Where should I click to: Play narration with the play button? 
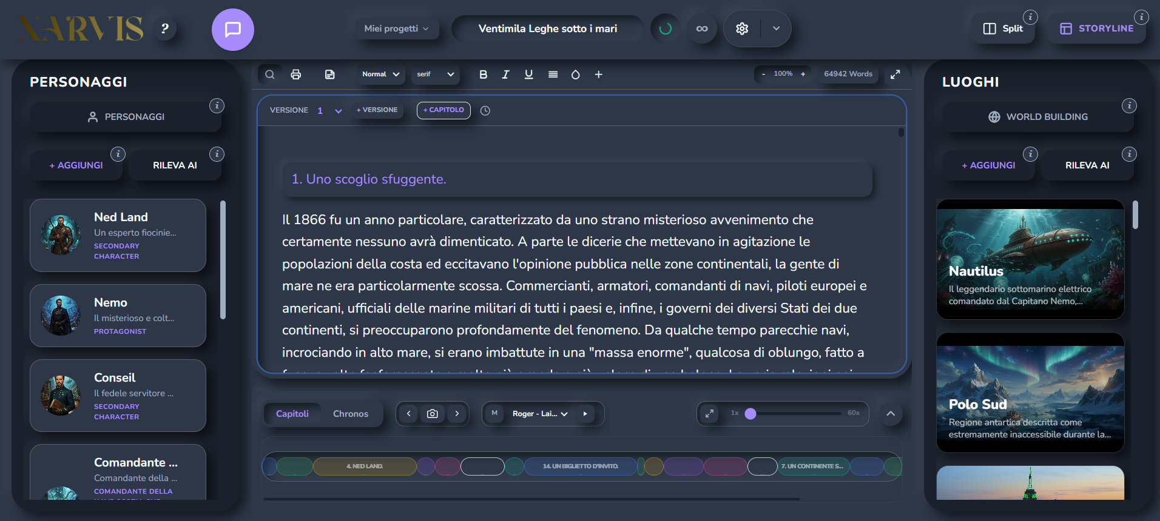[x=585, y=414]
